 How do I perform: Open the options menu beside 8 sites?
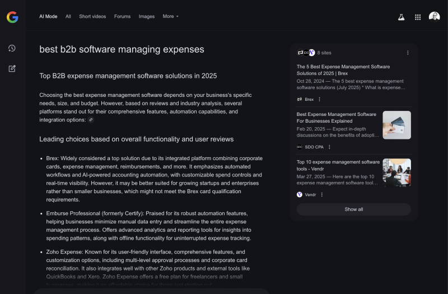tap(408, 53)
